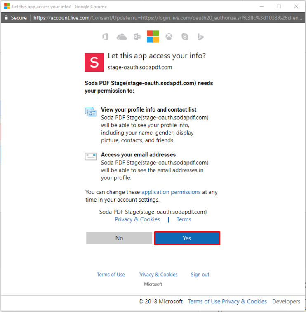Image resolution: width=306 pixels, height=312 pixels.
Task: Click the email addresses envelope icon
Action: [91, 156]
